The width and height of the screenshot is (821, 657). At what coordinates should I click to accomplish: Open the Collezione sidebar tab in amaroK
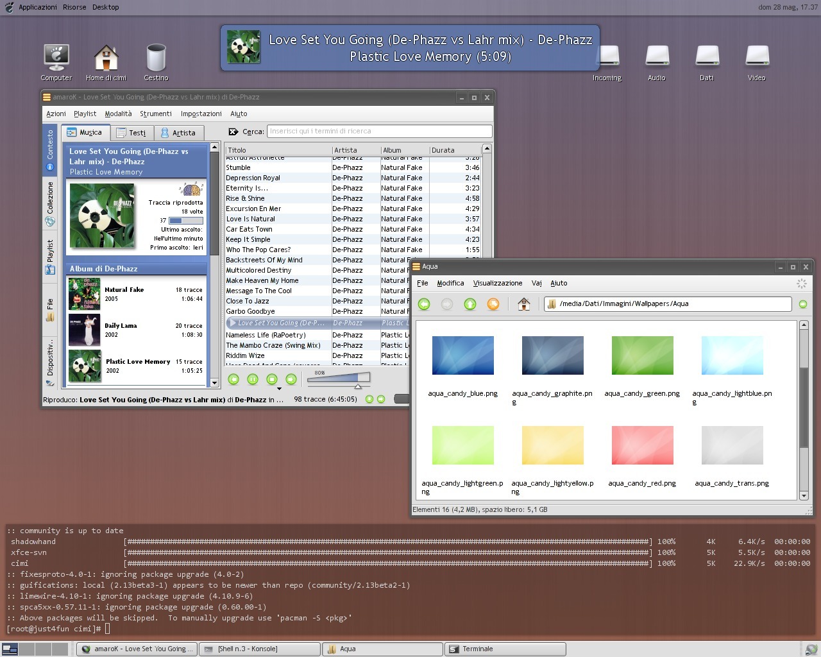(50, 203)
